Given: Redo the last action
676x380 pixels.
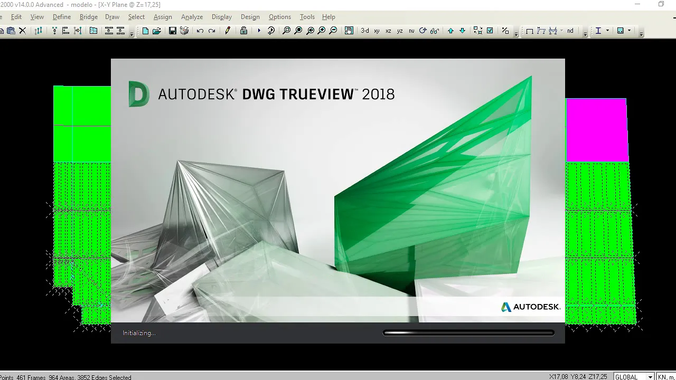Looking at the screenshot, I should pos(212,31).
